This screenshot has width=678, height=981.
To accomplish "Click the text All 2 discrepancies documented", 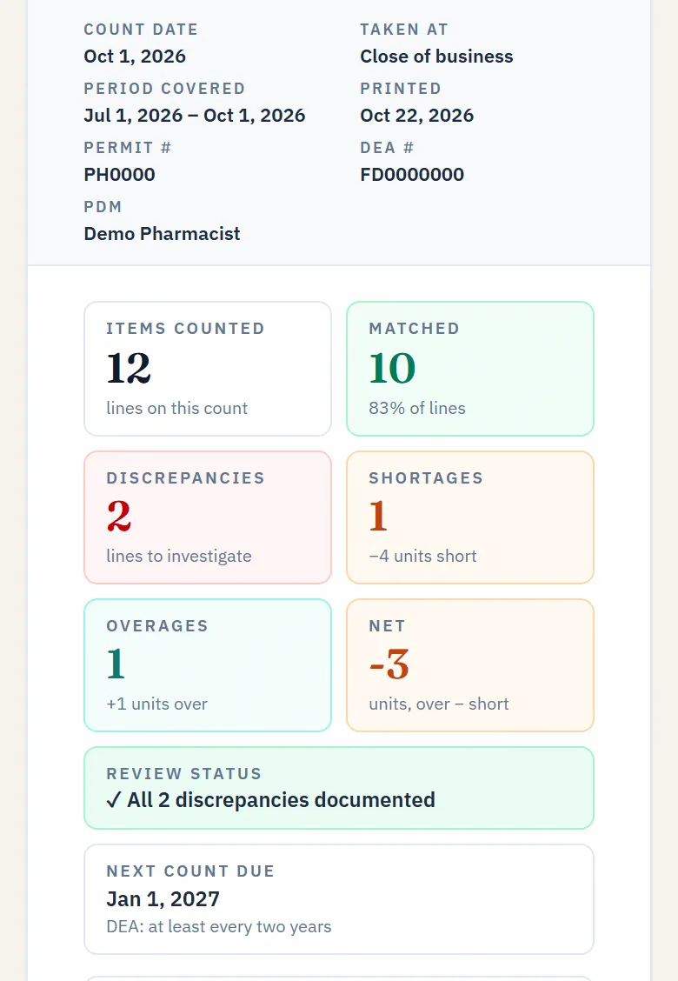I will pos(281,800).
